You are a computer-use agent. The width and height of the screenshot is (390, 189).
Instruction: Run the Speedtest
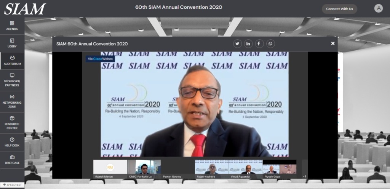[12, 185]
